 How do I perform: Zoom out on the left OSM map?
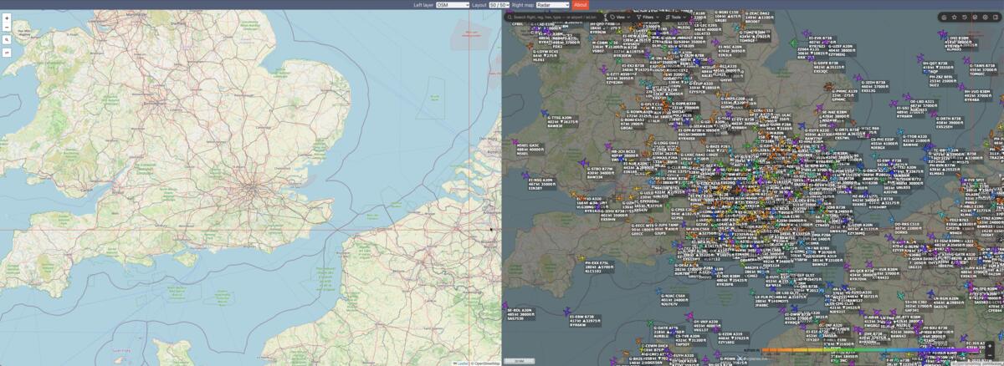click(7, 28)
